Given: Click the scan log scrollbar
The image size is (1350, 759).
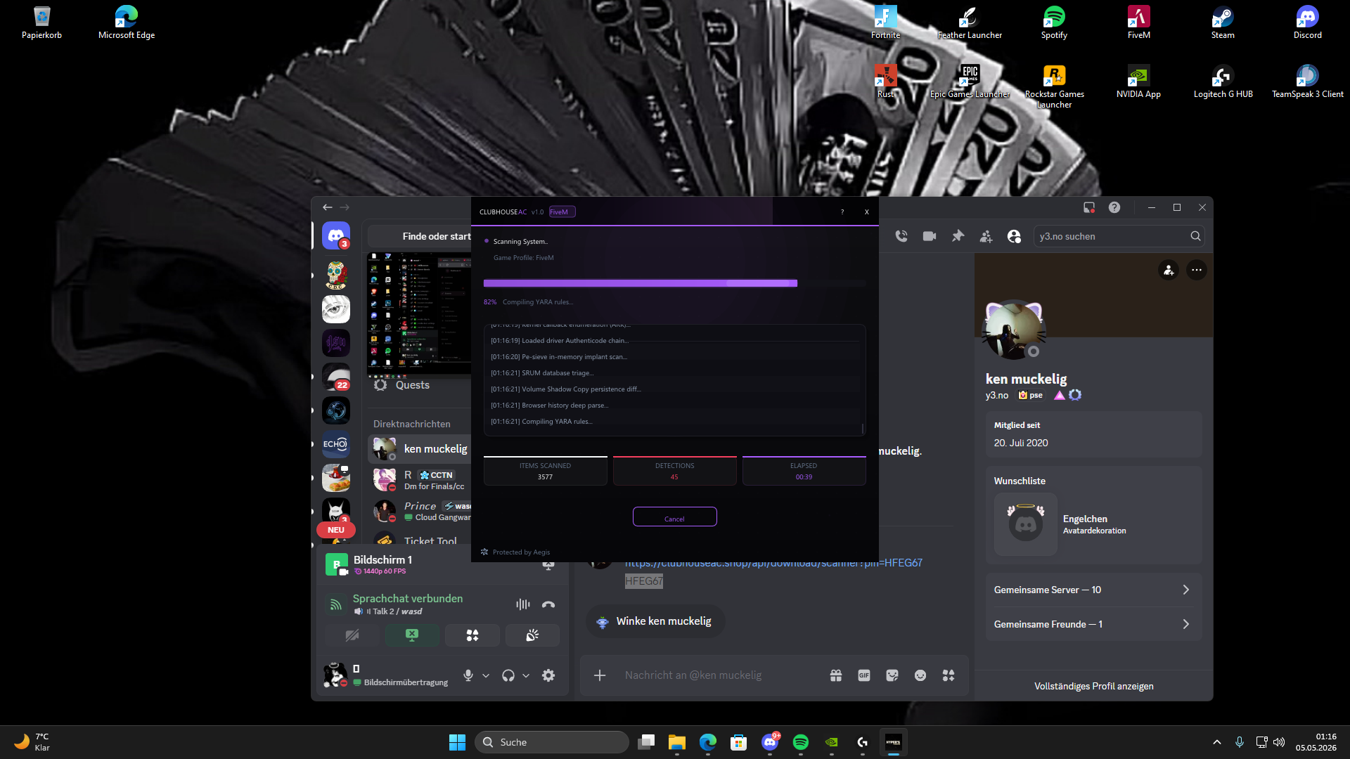Looking at the screenshot, I should coord(863,428).
